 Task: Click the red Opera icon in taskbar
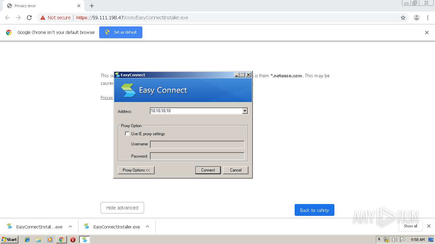tap(73, 240)
